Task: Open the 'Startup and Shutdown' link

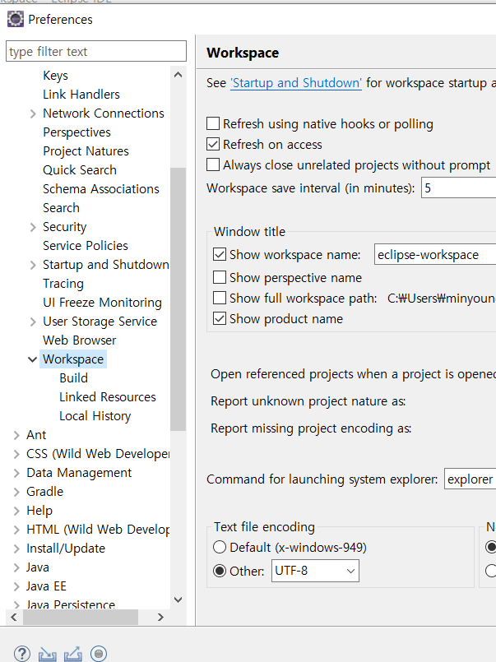Action: tap(296, 83)
